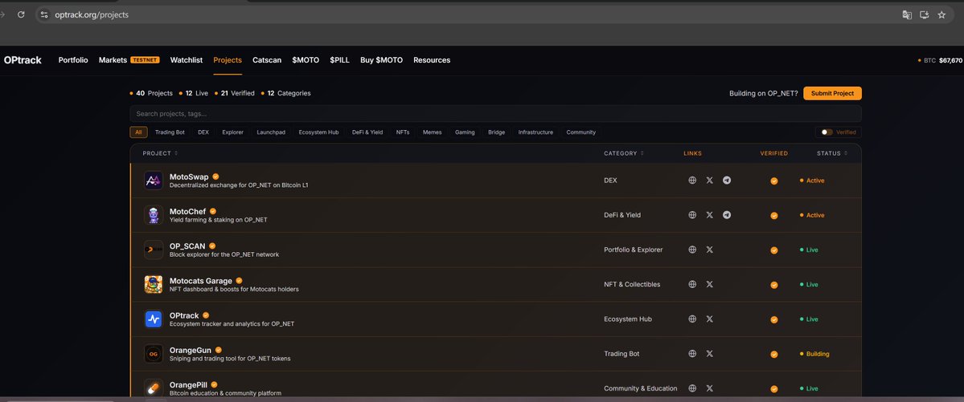Image resolution: width=964 pixels, height=402 pixels.
Task: Open Resources nav item
Action: coord(432,60)
